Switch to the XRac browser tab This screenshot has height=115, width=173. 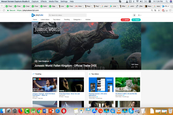click(x=122, y=6)
